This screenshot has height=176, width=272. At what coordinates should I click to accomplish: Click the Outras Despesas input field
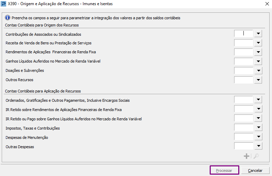point(243,146)
